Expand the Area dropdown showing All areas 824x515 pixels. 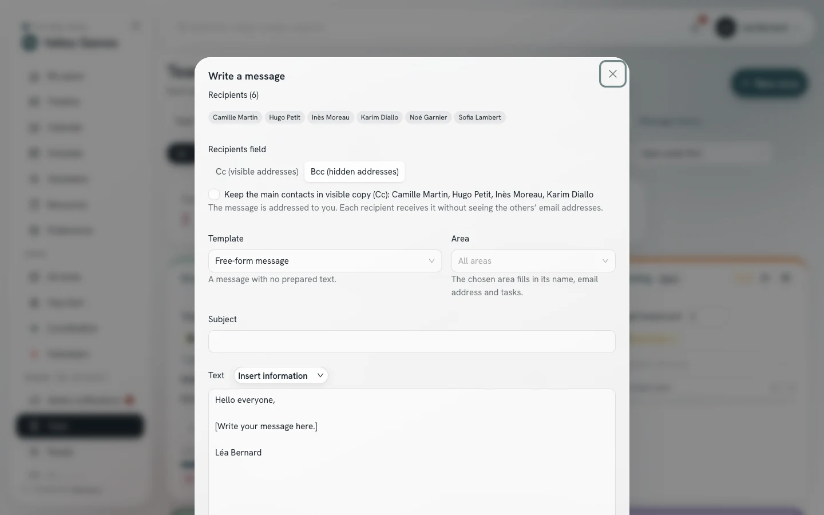pyautogui.click(x=533, y=261)
